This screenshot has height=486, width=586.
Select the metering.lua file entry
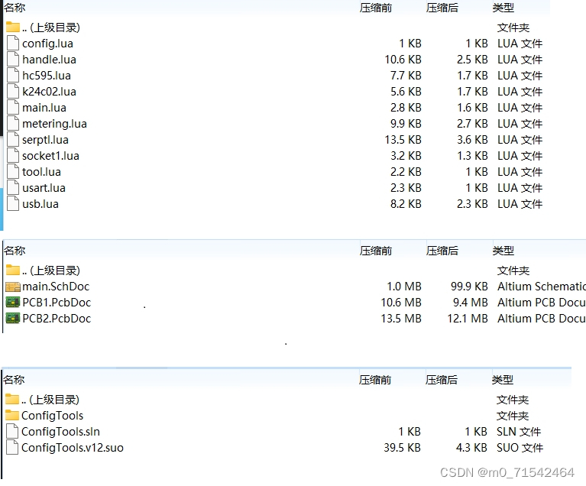click(54, 124)
